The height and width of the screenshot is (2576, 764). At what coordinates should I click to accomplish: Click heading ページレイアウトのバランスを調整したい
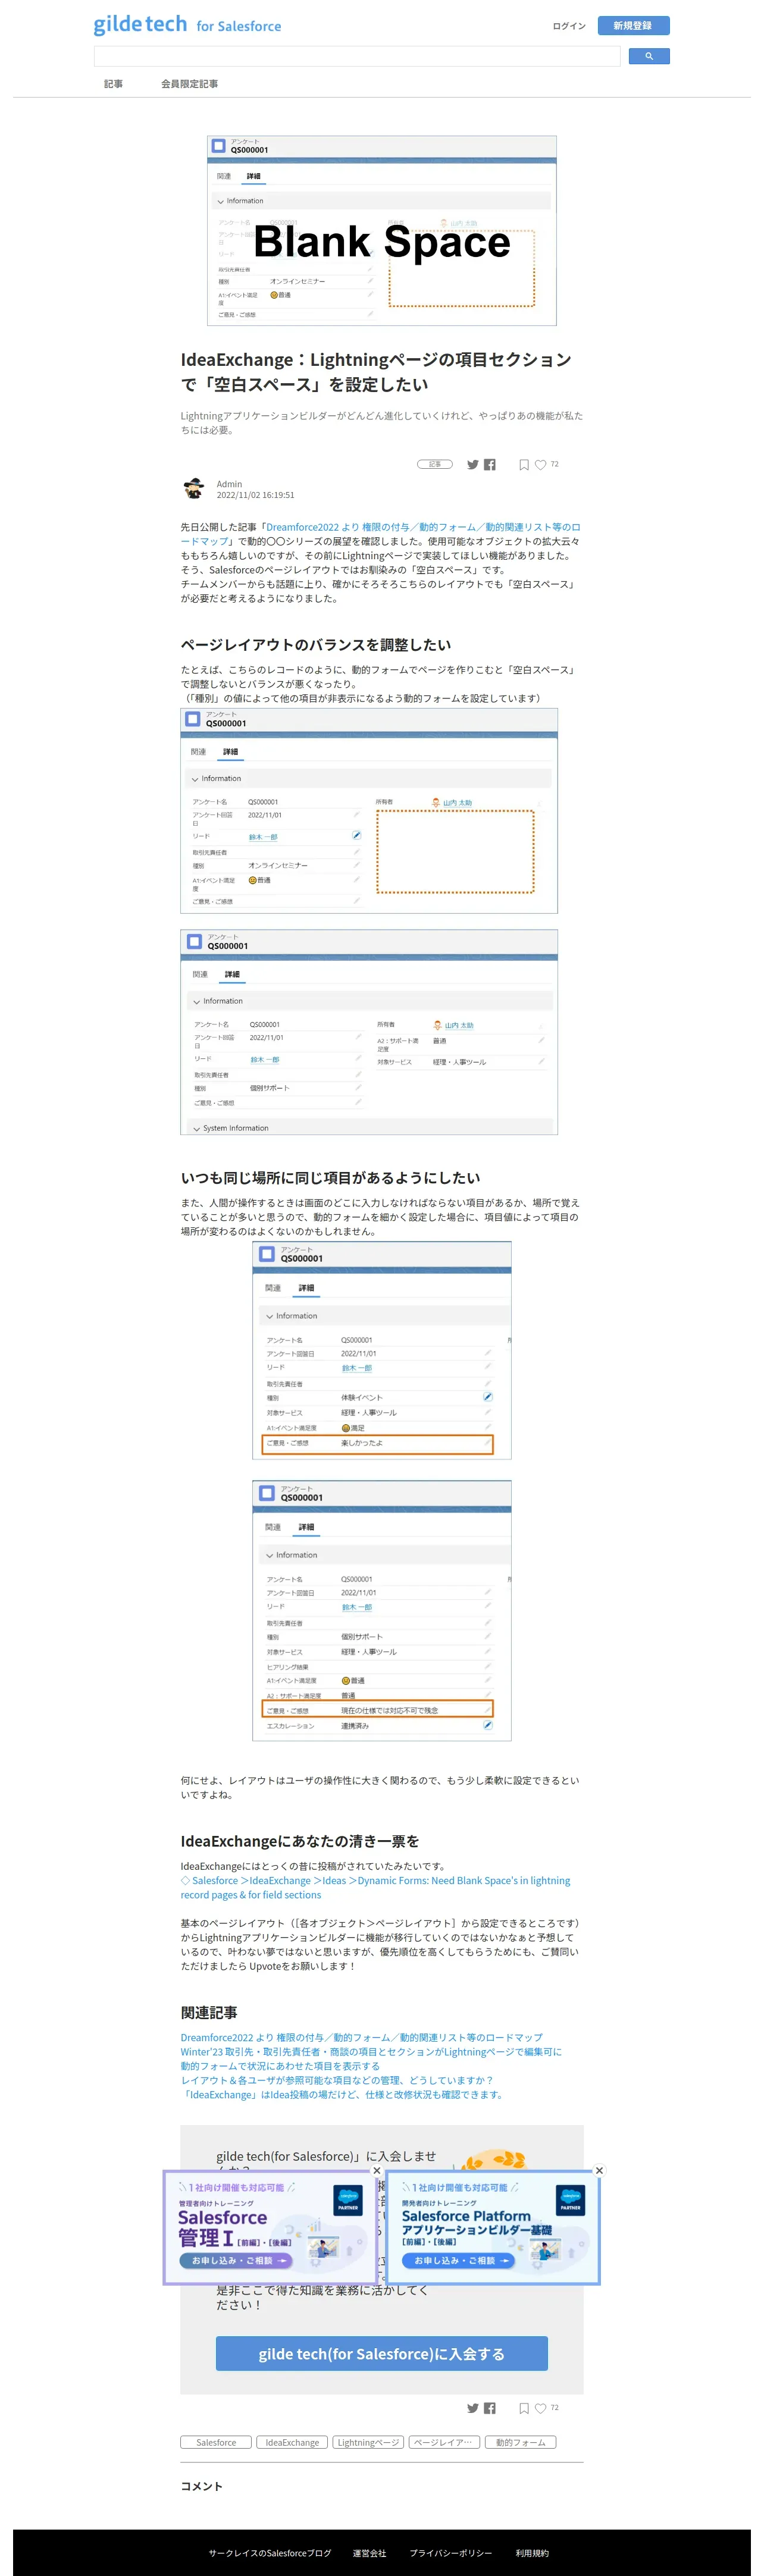coord(316,645)
